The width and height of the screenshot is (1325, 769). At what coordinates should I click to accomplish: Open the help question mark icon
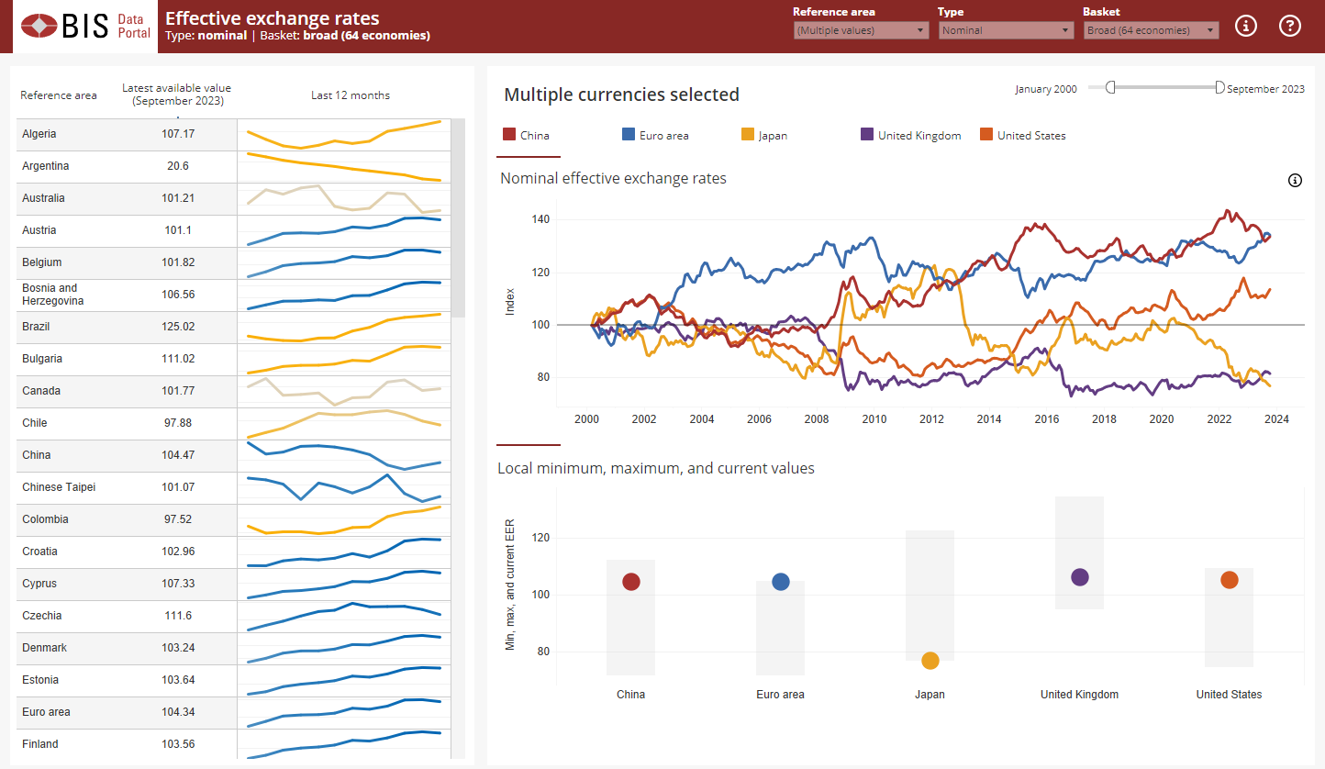(1290, 26)
